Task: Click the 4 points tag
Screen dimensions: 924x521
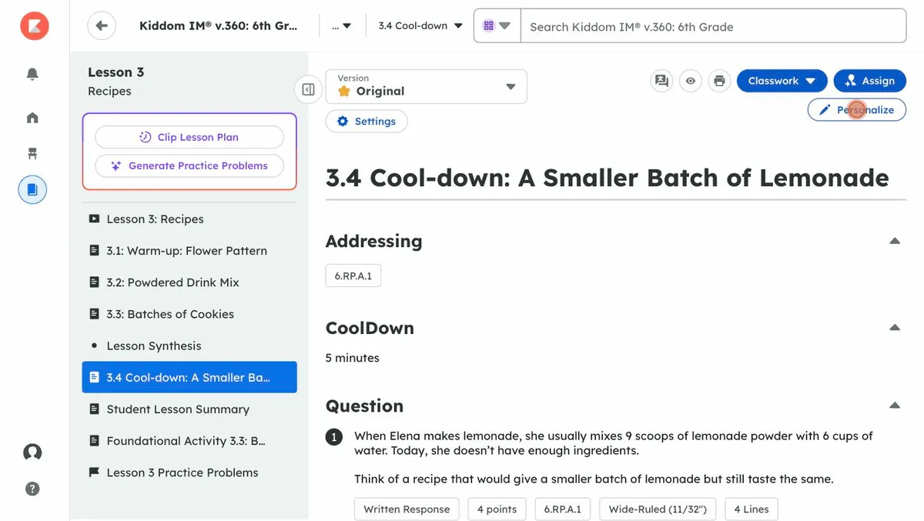Action: (x=497, y=509)
